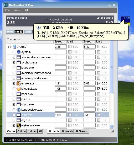
Task: Click the svchost.exe application icon
Action: [19, 62]
